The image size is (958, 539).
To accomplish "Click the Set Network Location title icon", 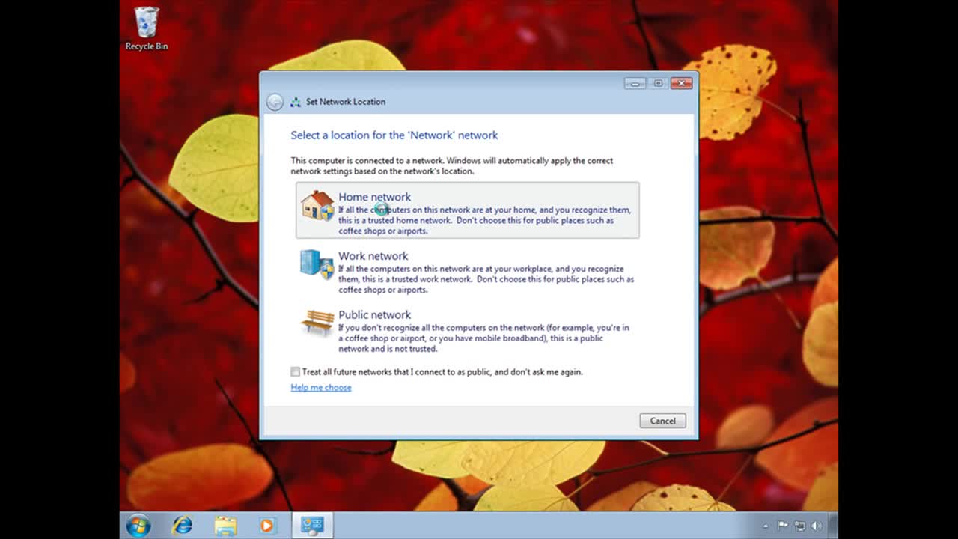I will [x=296, y=102].
